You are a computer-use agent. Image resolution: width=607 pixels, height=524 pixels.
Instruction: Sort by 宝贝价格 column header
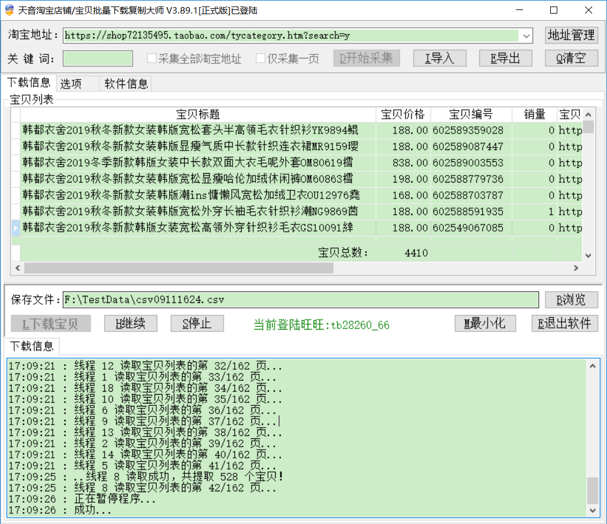402,115
